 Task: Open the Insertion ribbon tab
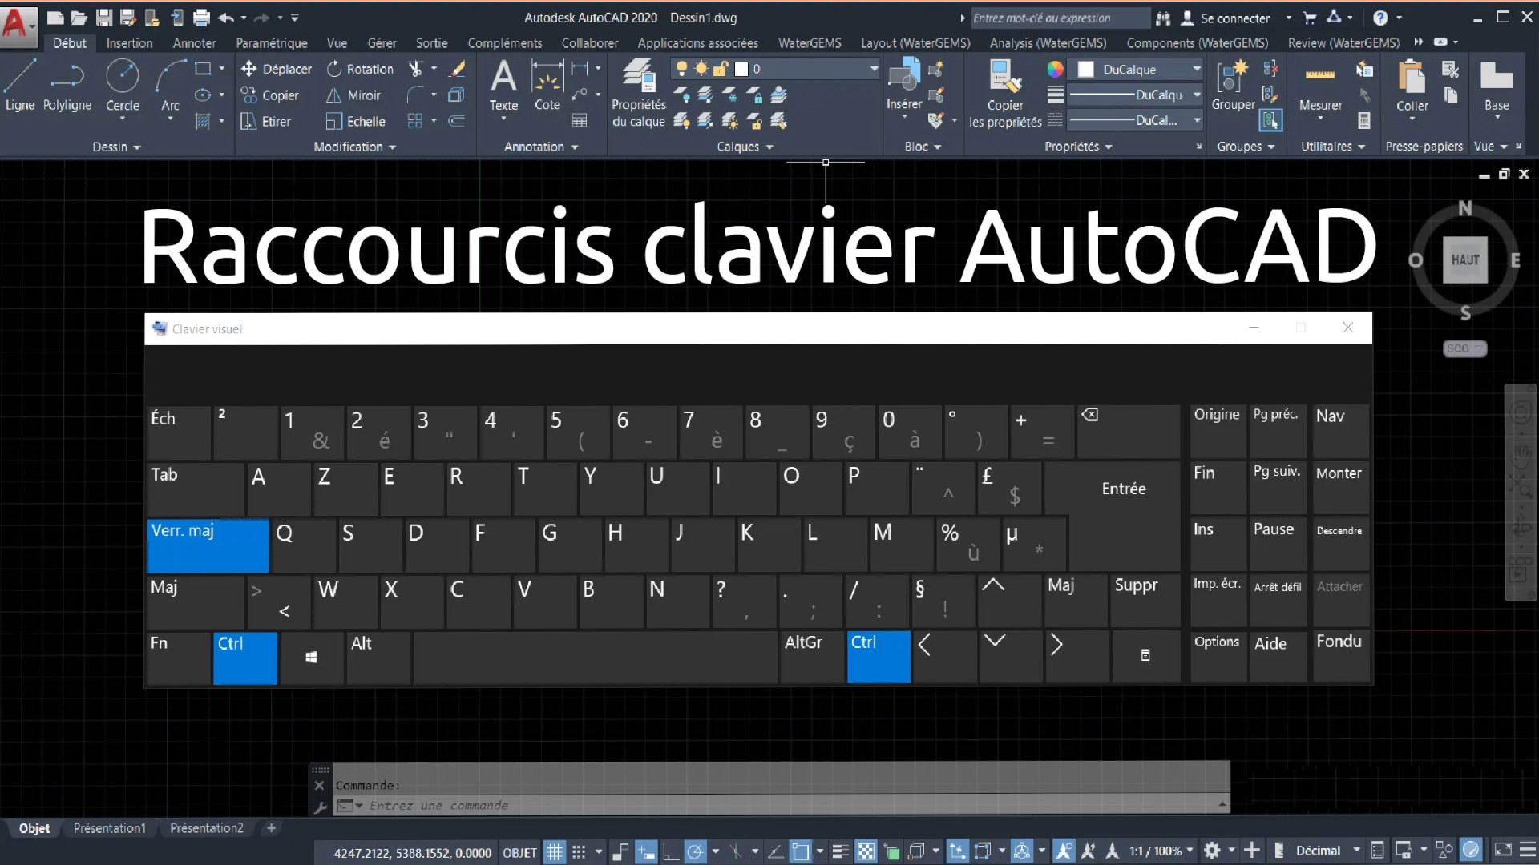[129, 43]
